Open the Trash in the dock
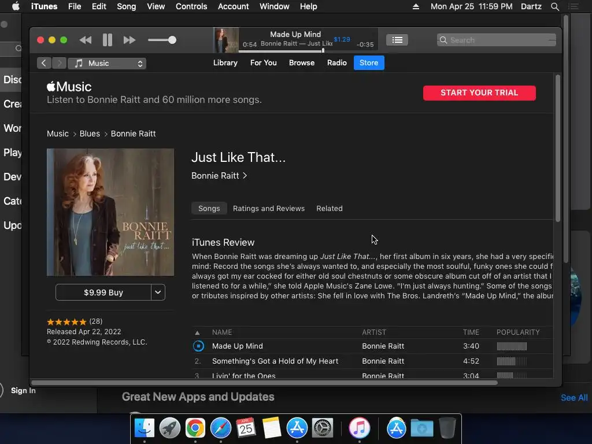Screen dimensions: 592x444 [x=447, y=428]
